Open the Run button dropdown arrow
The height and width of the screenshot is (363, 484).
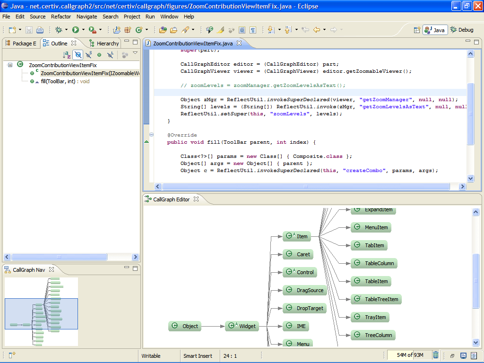(x=83, y=30)
